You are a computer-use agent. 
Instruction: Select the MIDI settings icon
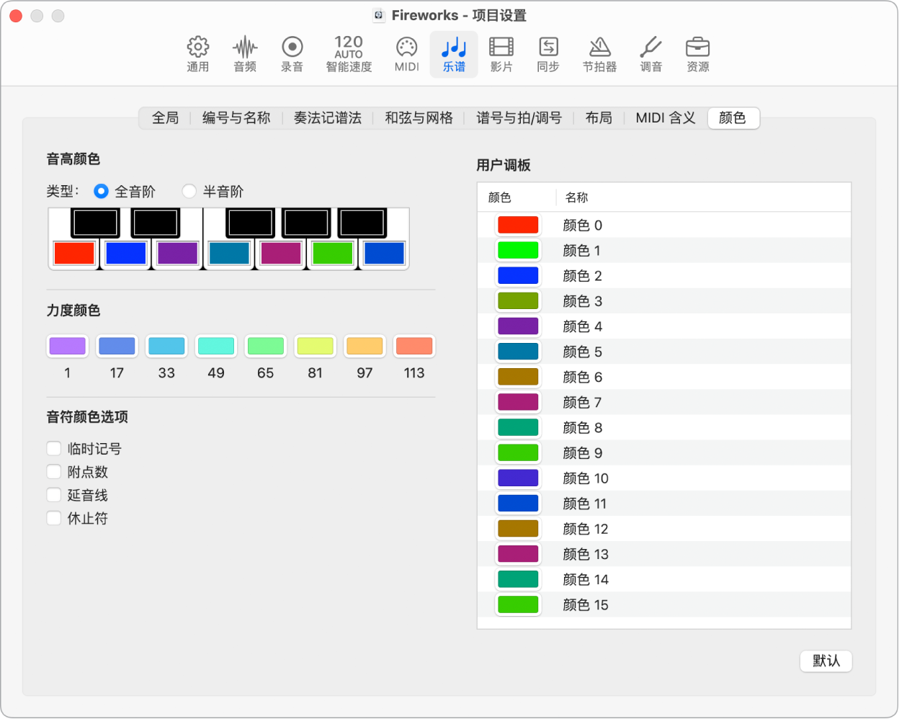[406, 54]
